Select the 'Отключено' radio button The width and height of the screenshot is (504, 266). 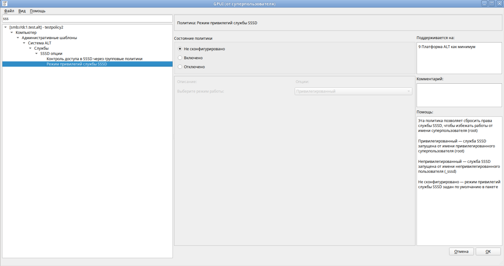180,67
